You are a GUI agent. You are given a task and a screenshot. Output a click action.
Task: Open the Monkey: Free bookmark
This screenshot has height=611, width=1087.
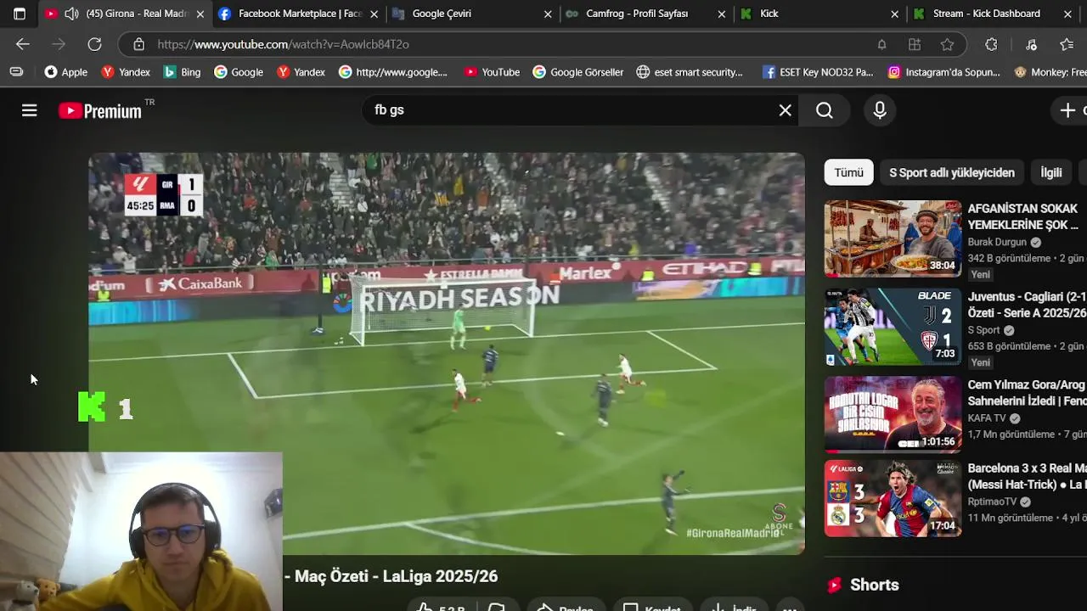click(x=1050, y=72)
